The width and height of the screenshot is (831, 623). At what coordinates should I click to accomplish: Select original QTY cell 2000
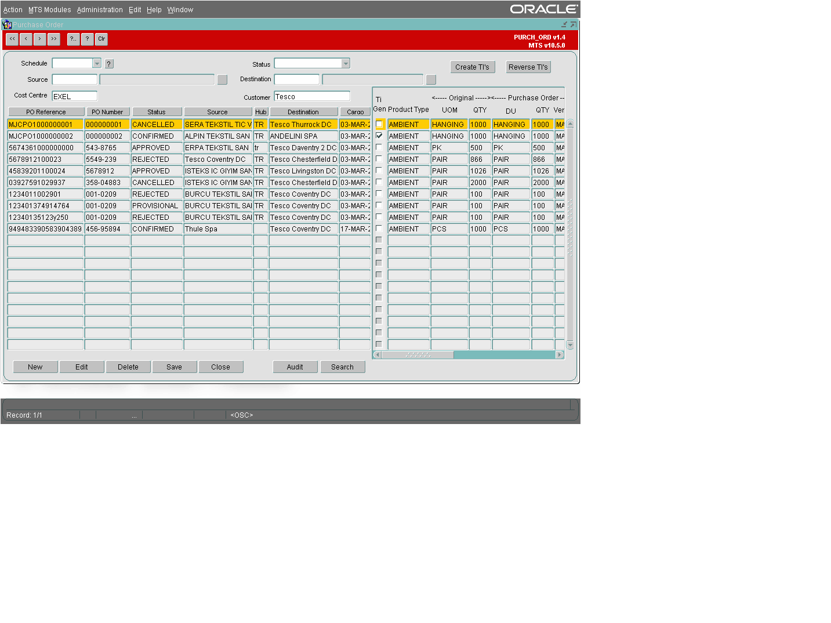[480, 182]
